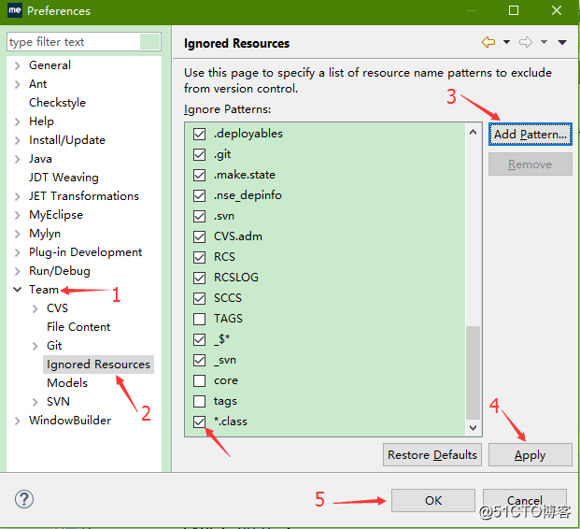
Task: Apply the ignored resources changes
Action: 530,454
